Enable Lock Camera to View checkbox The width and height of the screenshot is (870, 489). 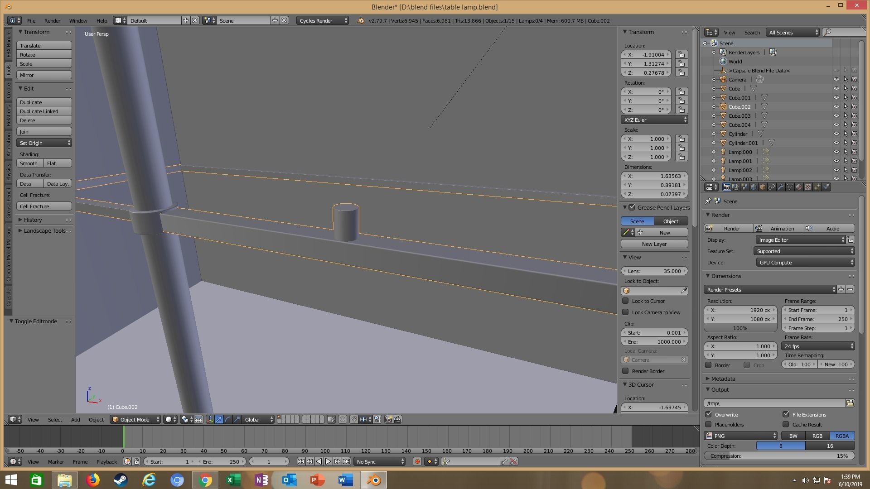click(x=626, y=312)
